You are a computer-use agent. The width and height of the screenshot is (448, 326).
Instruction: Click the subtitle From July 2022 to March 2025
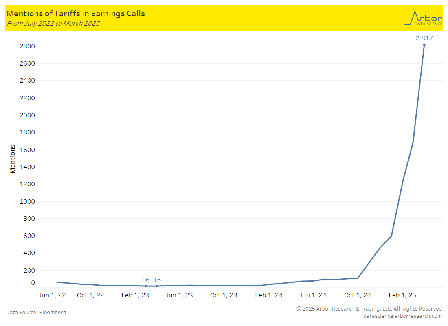point(53,24)
